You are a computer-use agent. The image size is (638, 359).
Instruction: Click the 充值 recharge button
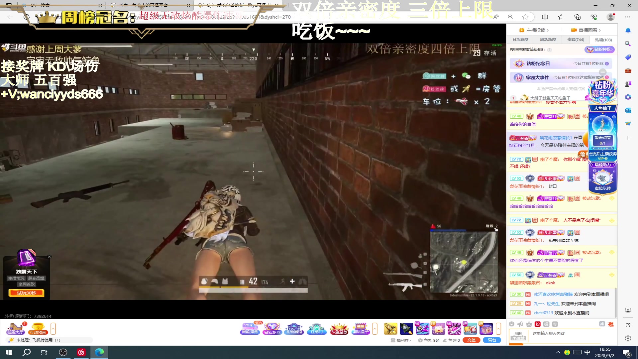[x=472, y=340]
